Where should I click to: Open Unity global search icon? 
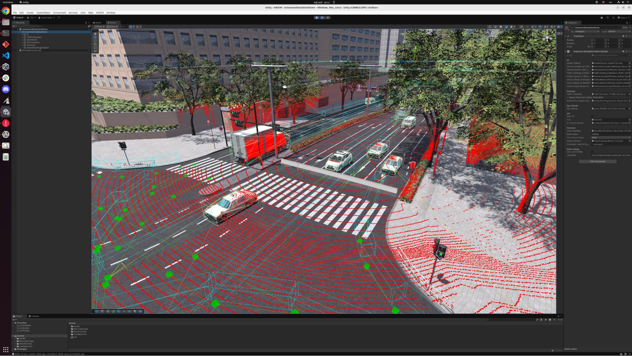613,18
